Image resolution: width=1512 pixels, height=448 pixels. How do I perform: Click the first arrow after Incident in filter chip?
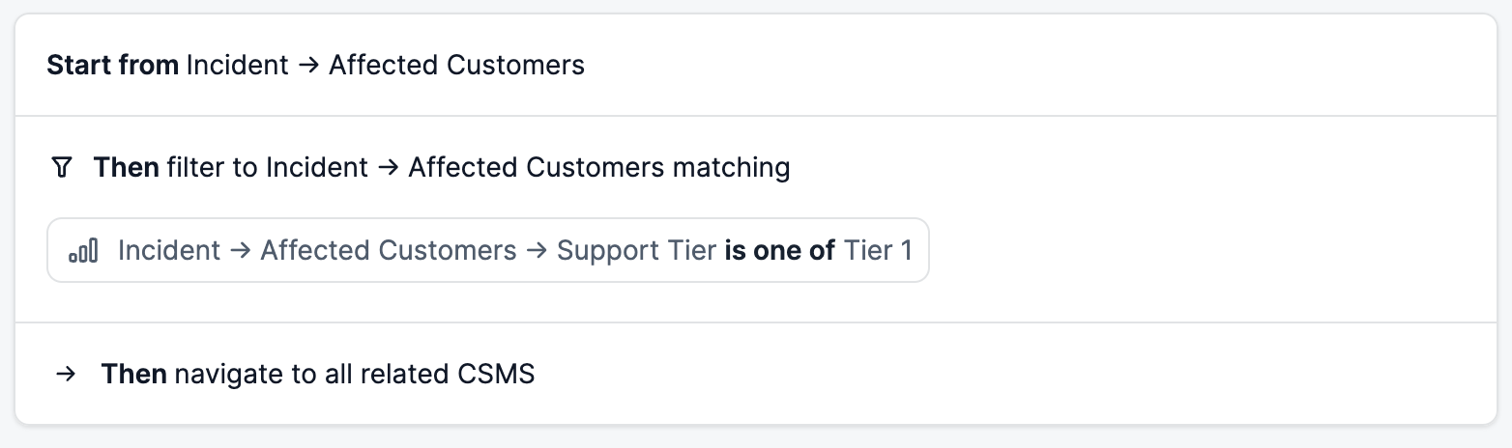coord(241,251)
